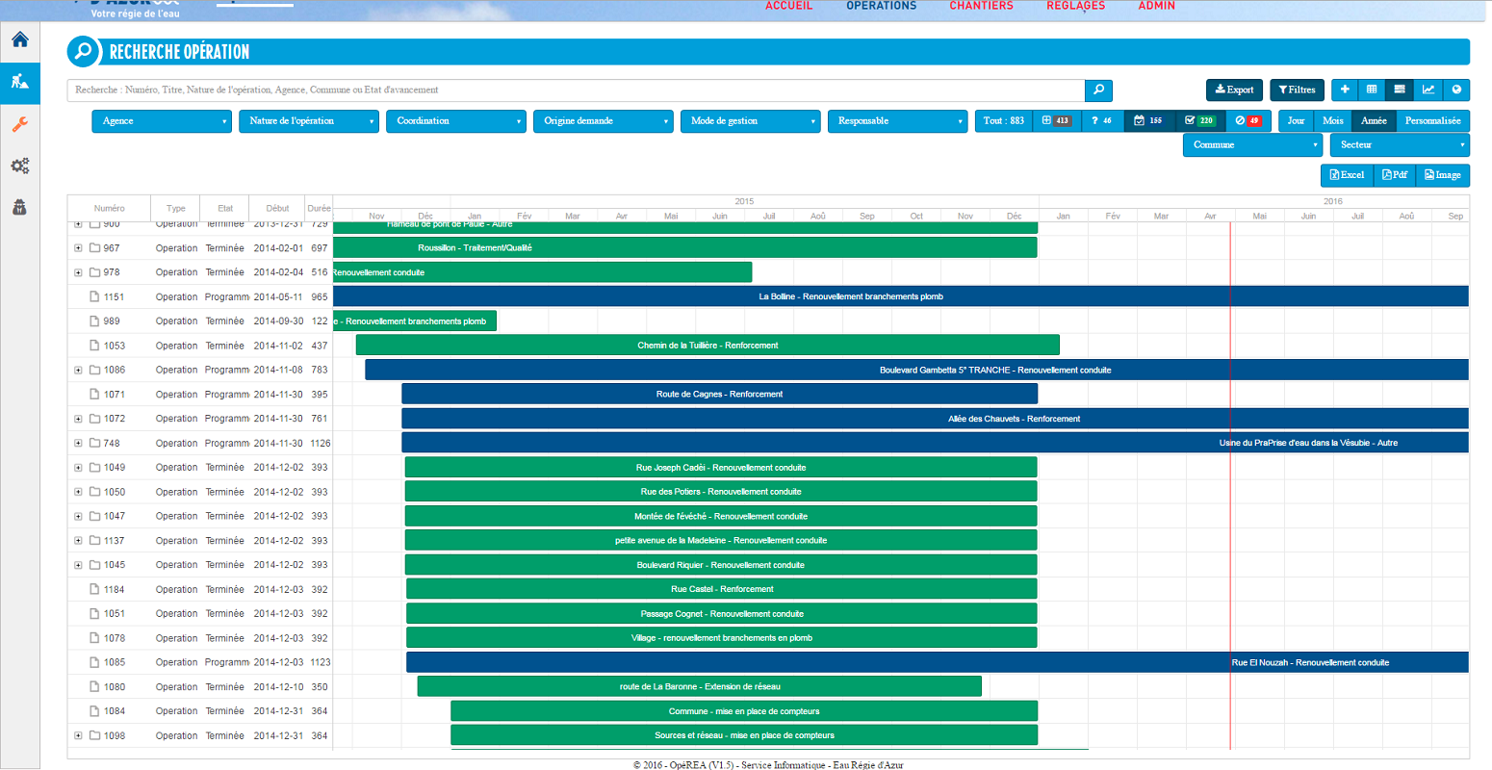1492x770 pixels.
Task: Click the home icon in the sidebar
Action: pyautogui.click(x=18, y=39)
